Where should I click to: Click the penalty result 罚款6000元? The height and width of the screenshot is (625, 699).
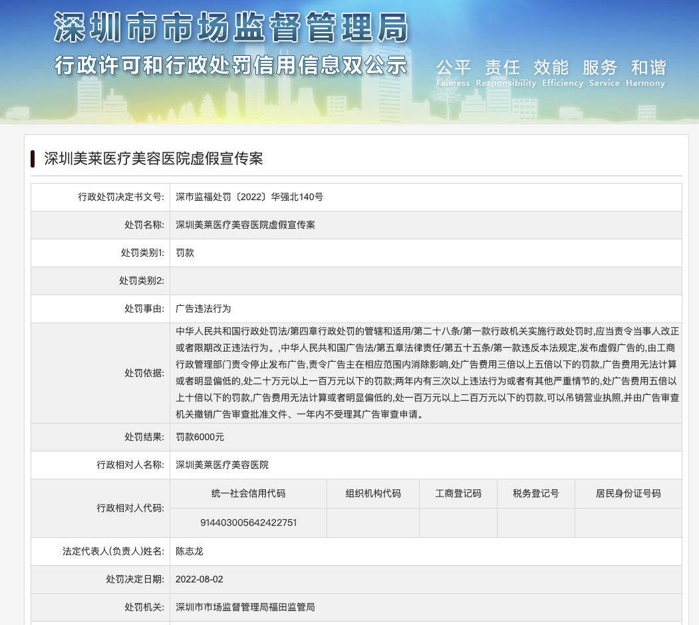tap(200, 437)
